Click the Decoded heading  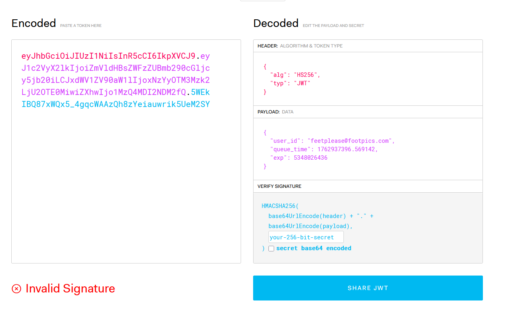click(276, 23)
